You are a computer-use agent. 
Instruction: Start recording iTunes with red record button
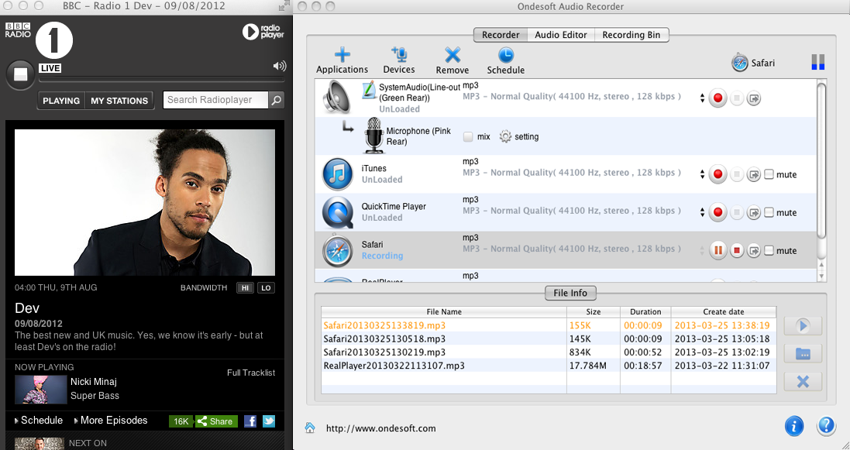click(x=718, y=174)
